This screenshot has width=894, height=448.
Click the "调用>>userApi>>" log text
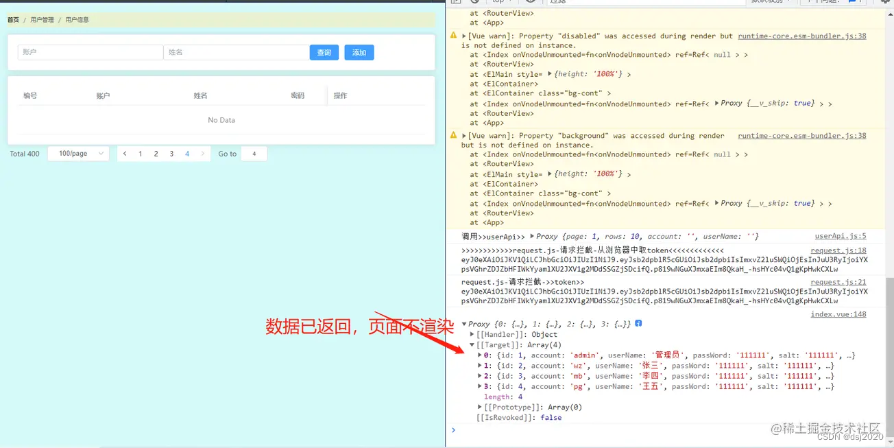click(x=494, y=237)
